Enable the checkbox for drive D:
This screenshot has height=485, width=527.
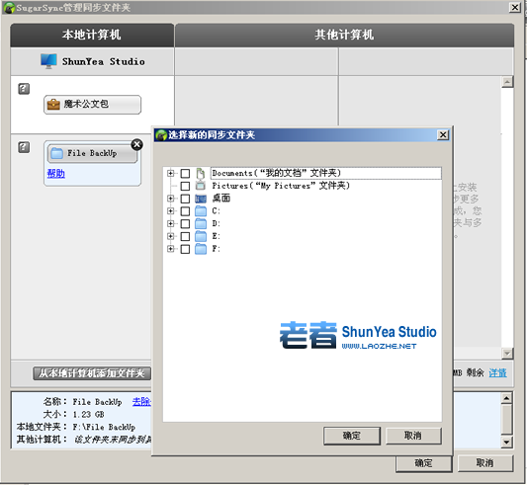pyautogui.click(x=185, y=223)
